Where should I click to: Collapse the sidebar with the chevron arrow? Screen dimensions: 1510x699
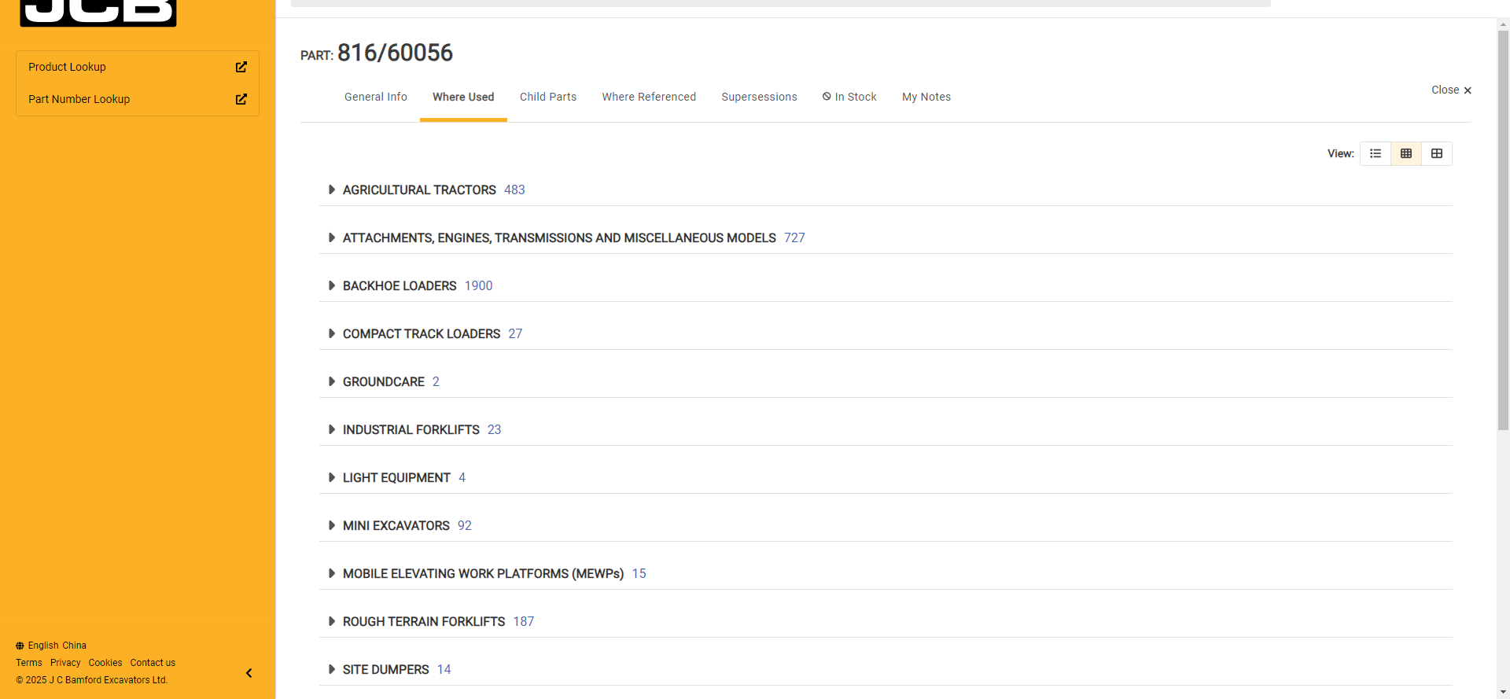click(x=249, y=673)
